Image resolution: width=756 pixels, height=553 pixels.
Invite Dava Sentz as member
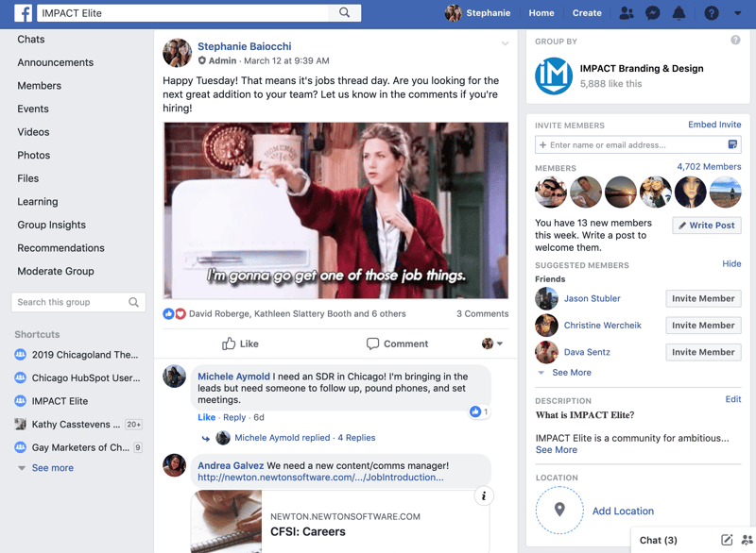tap(703, 352)
